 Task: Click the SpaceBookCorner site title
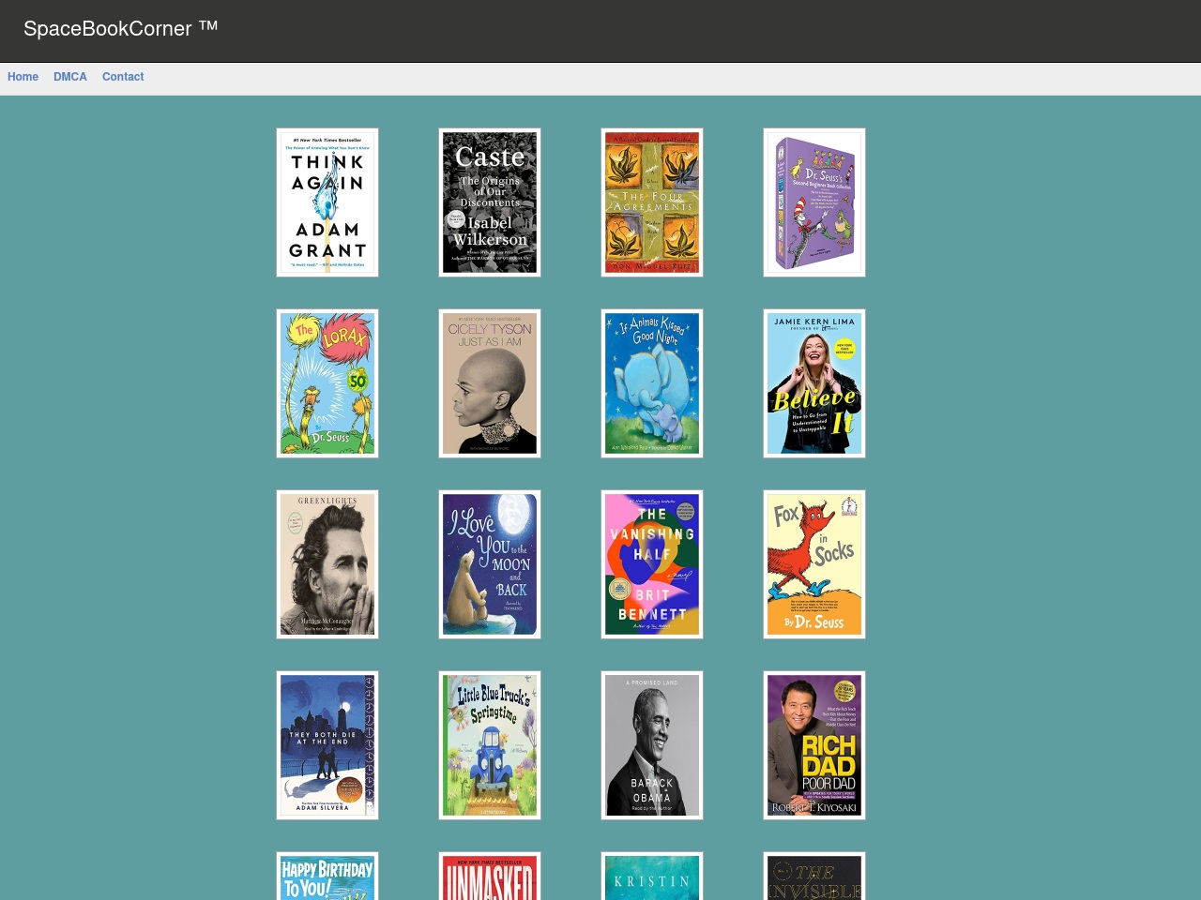coord(120,29)
